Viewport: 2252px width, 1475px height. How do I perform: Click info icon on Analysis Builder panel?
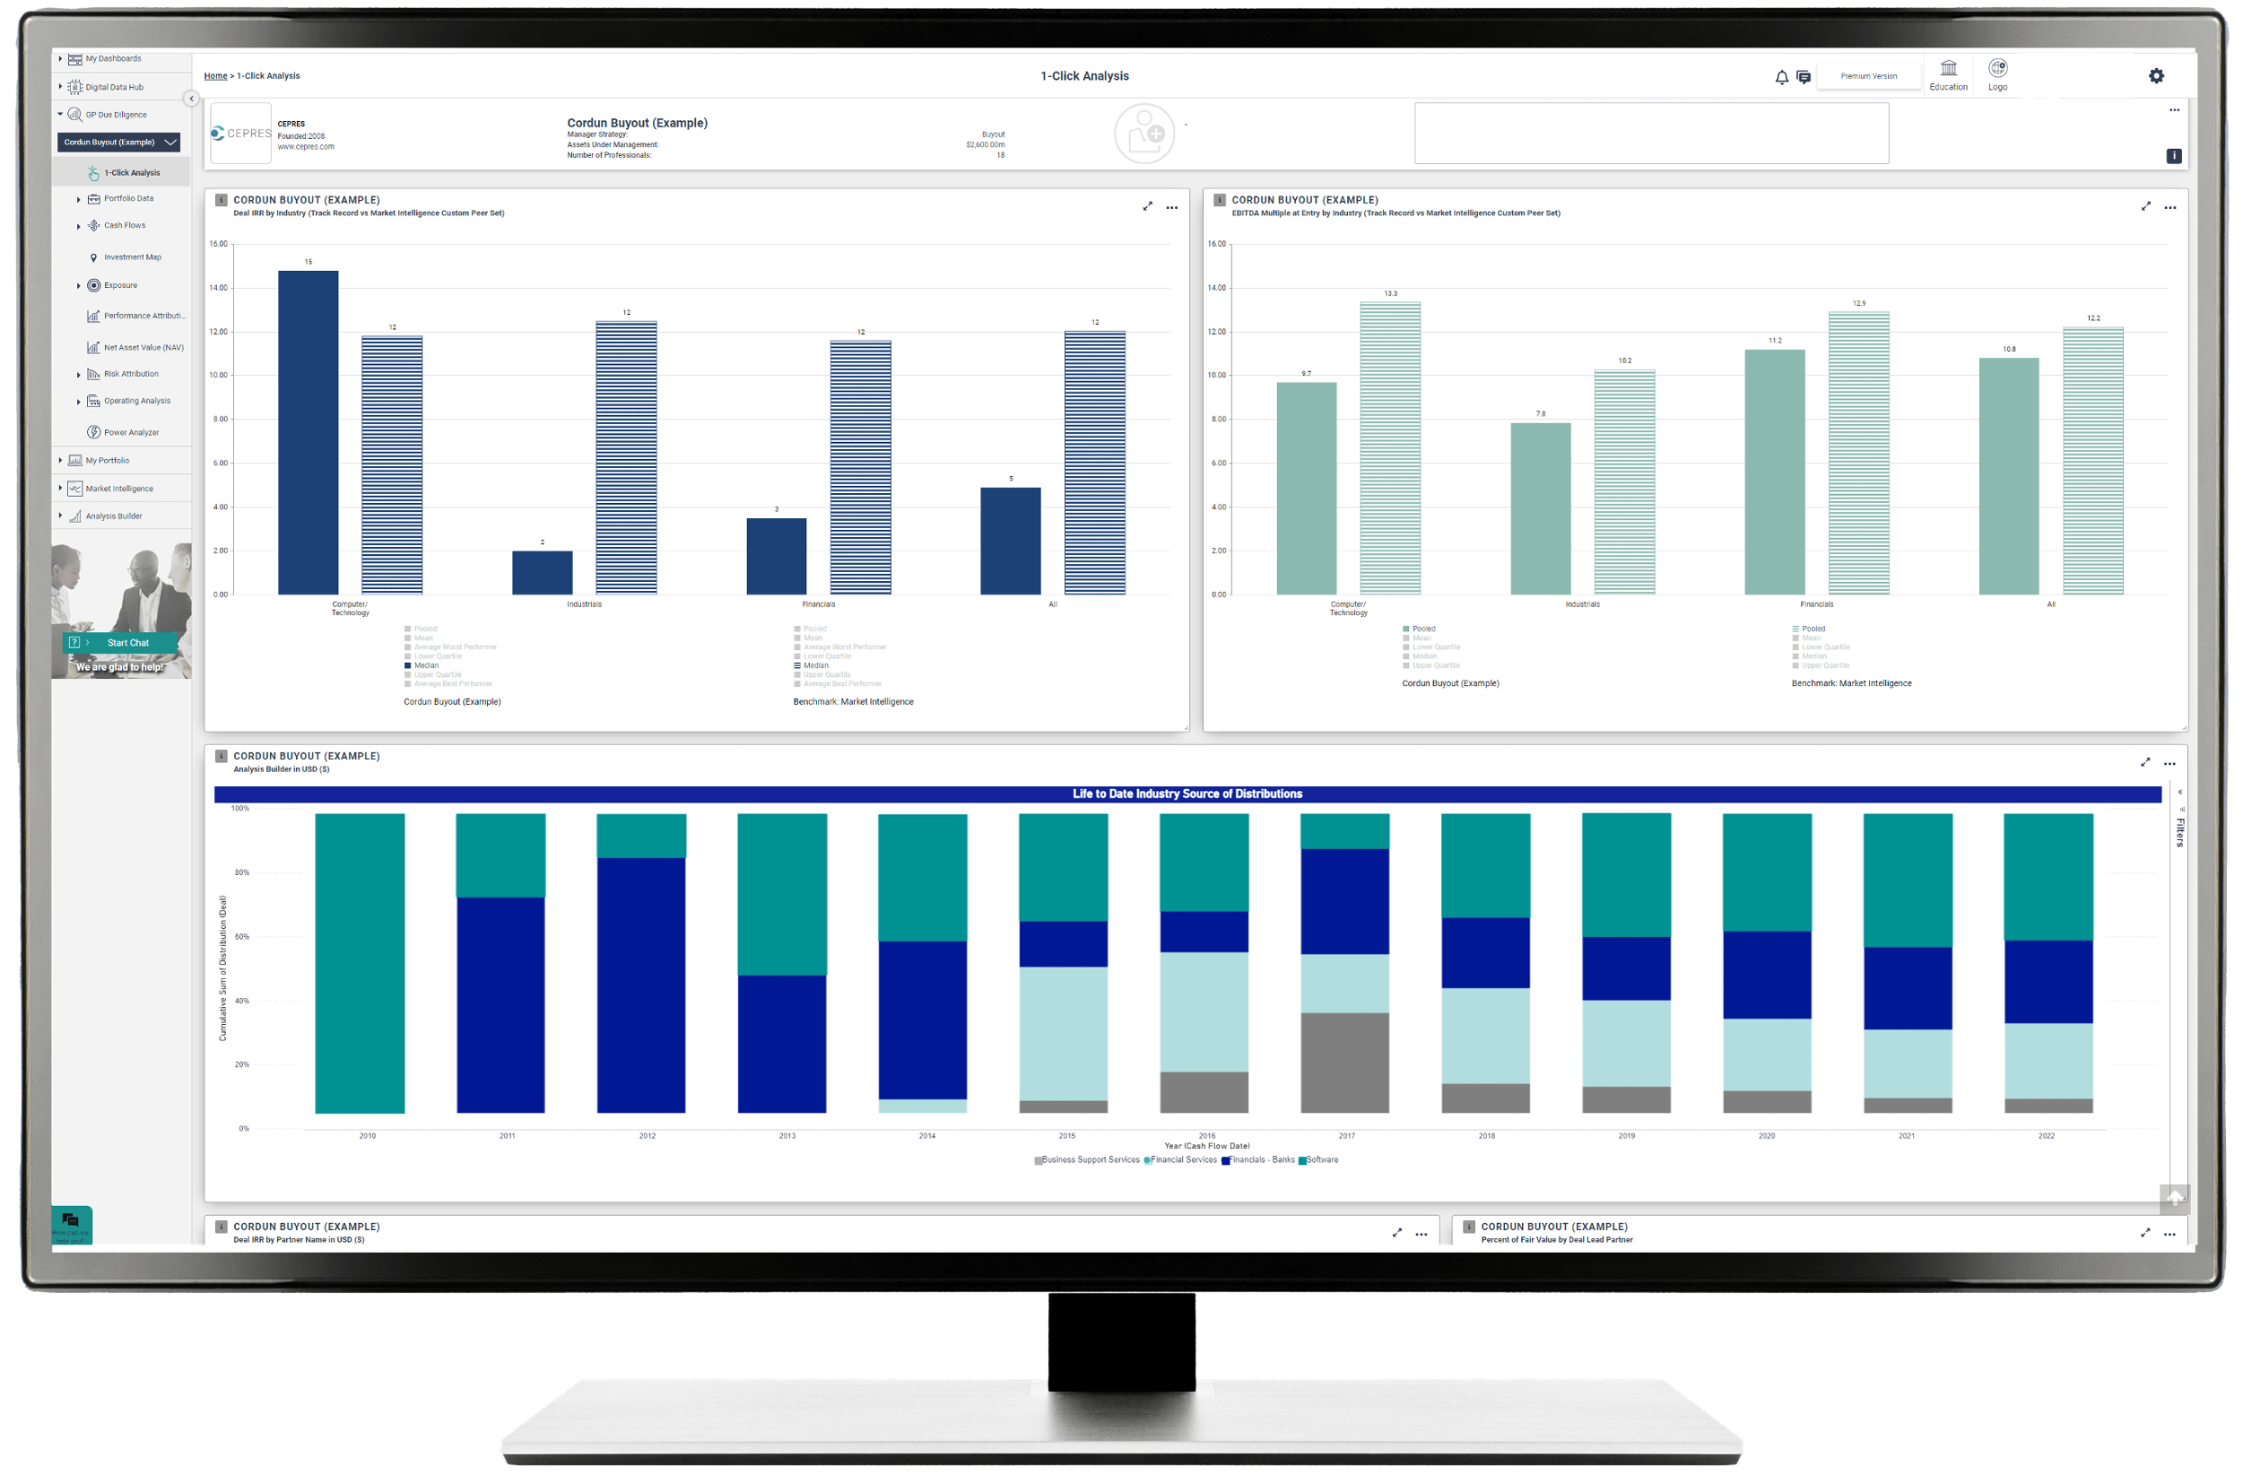pos(222,756)
